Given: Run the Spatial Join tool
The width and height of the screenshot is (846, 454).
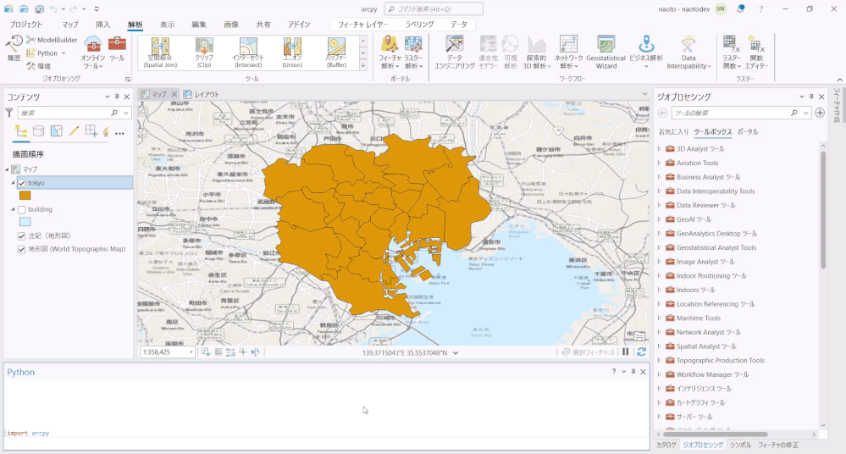Looking at the screenshot, I should [160, 53].
